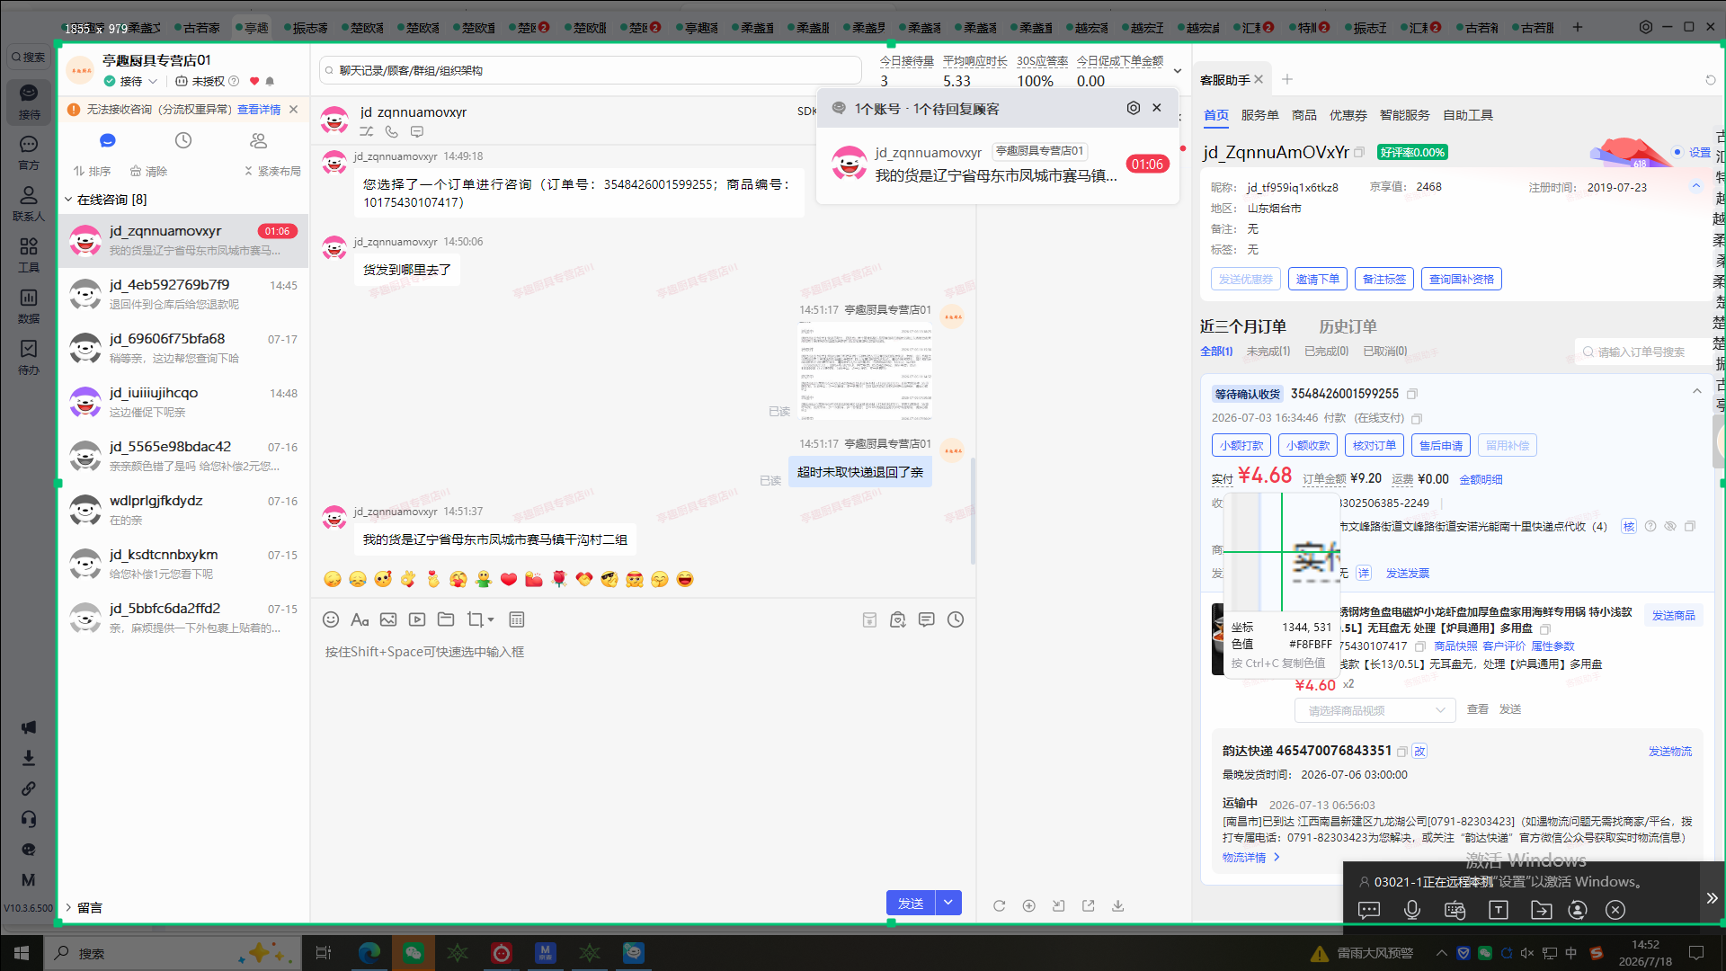The width and height of the screenshot is (1726, 971).
Task: Collapse the order 3548426001599255 card
Action: pyautogui.click(x=1696, y=391)
